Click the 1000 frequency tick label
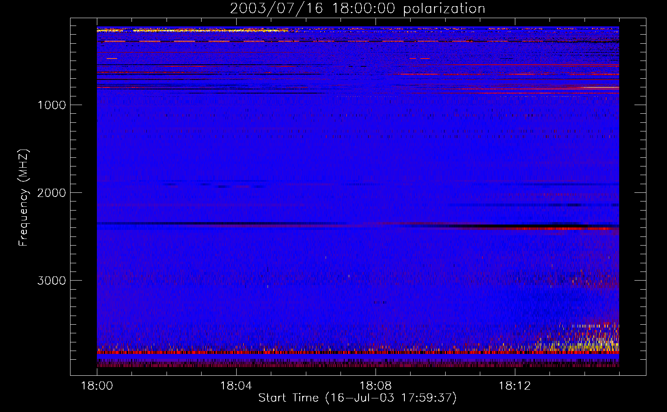Image resolution: width=667 pixels, height=412 pixels. point(52,105)
